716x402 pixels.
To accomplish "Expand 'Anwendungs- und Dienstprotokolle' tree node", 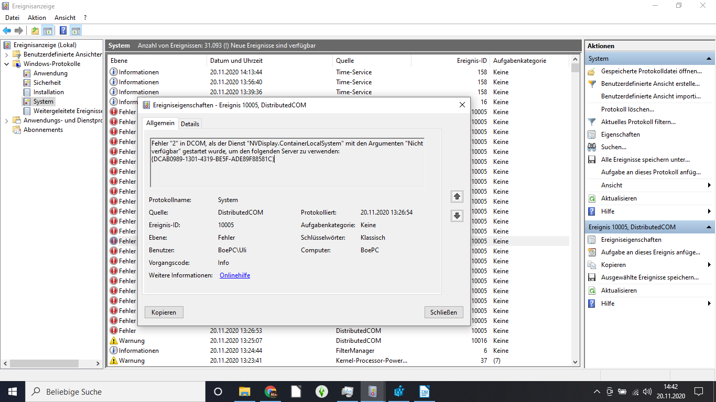I will coord(7,120).
